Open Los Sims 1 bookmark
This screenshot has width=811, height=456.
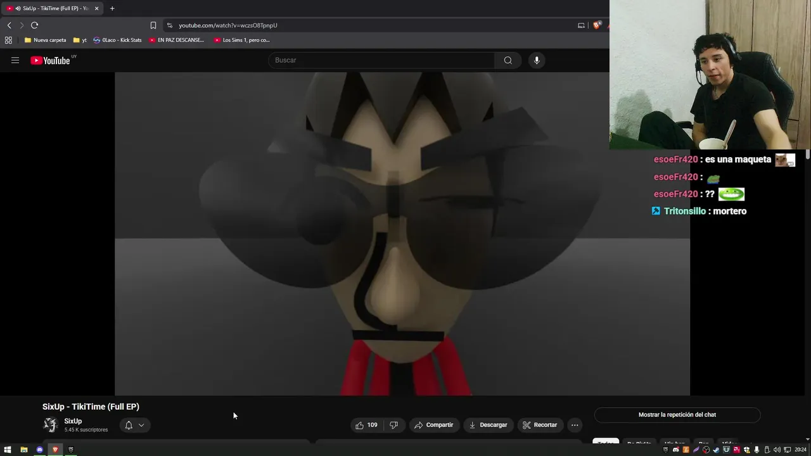click(x=242, y=40)
